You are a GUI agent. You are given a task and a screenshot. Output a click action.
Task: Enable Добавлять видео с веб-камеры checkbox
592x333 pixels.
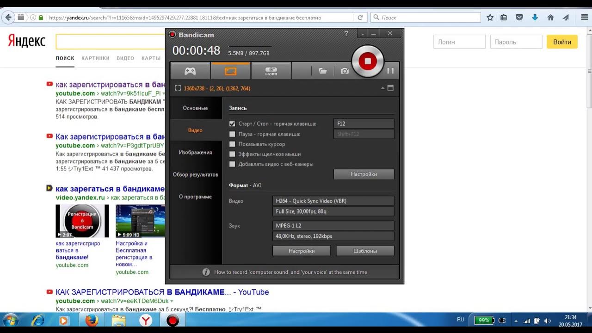(x=232, y=164)
